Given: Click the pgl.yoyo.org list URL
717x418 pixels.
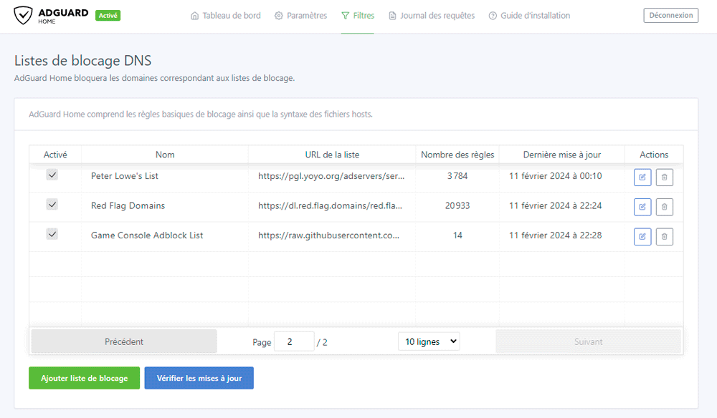Looking at the screenshot, I should click(x=331, y=176).
